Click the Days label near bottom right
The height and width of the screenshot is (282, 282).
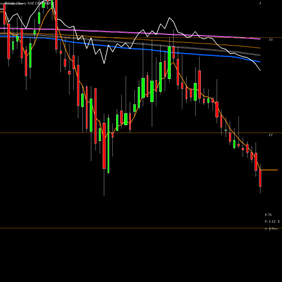coord(271,229)
